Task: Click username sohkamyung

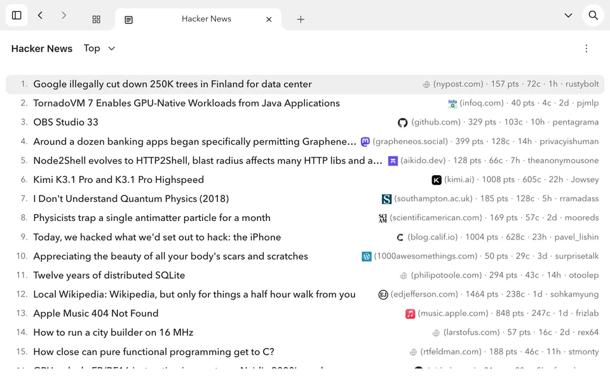Action: 574,294
